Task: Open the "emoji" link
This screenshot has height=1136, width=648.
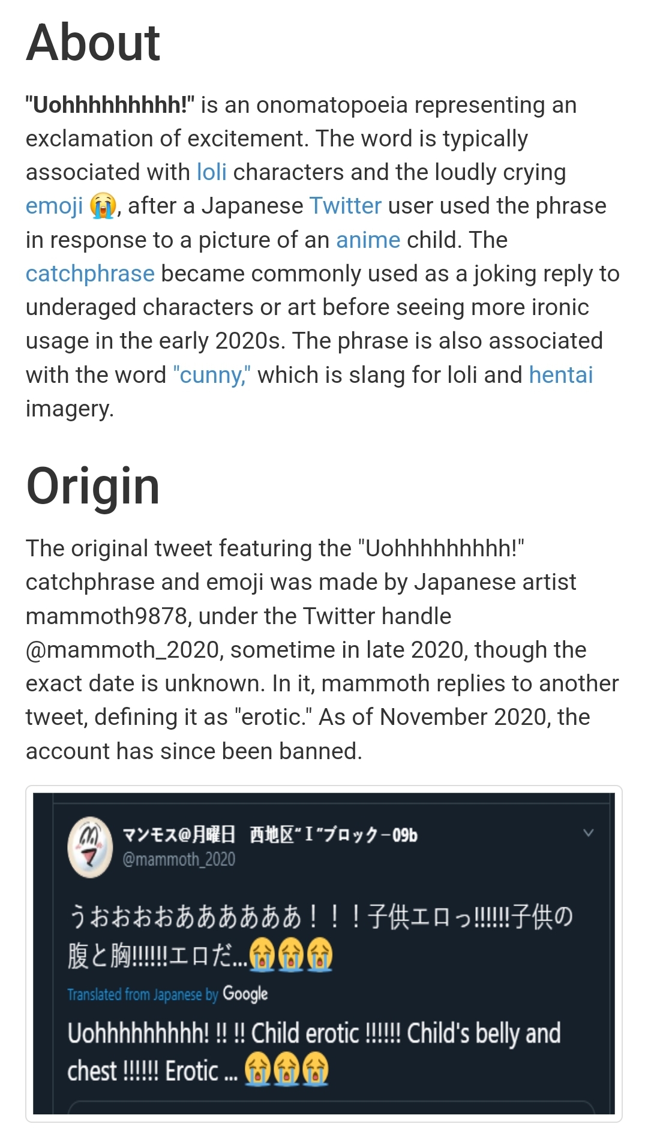Action: pos(54,206)
